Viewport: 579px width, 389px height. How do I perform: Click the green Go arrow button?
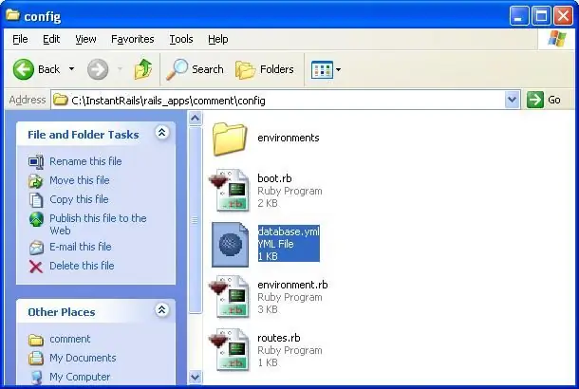pos(535,100)
